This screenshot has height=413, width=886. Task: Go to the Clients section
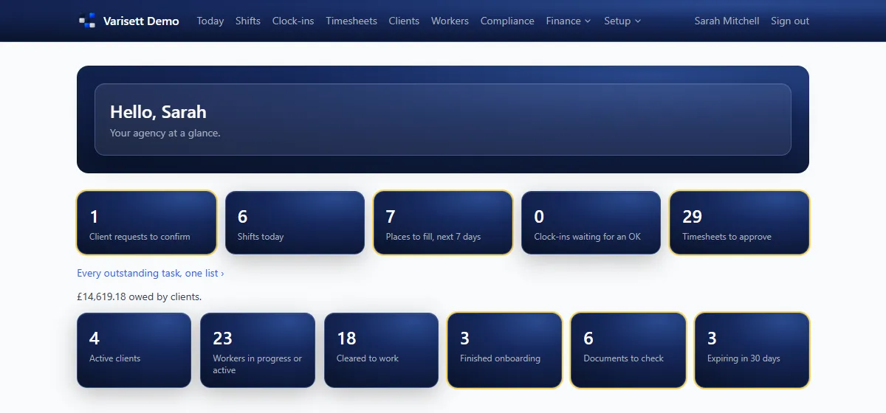coord(404,21)
